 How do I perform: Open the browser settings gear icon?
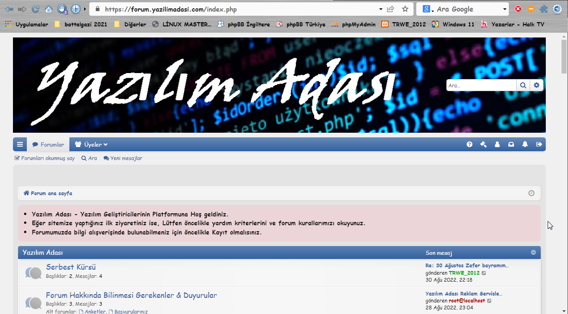(x=557, y=9)
